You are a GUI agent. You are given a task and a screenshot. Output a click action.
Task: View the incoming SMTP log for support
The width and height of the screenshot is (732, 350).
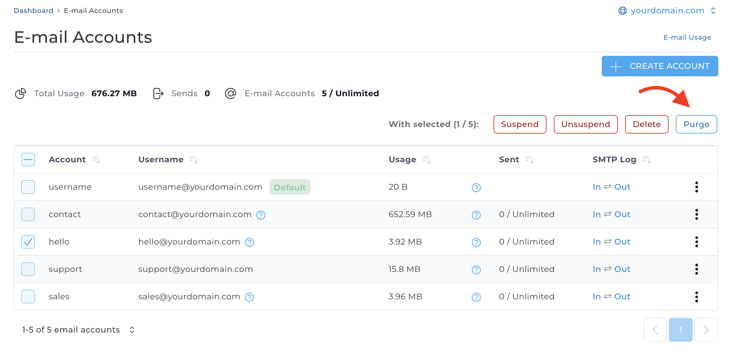(x=597, y=269)
